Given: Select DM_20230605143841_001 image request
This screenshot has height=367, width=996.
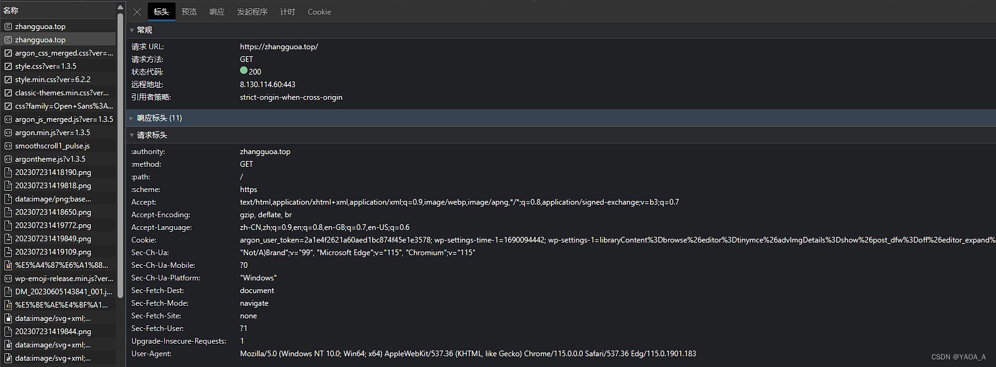Looking at the screenshot, I should coord(58,292).
